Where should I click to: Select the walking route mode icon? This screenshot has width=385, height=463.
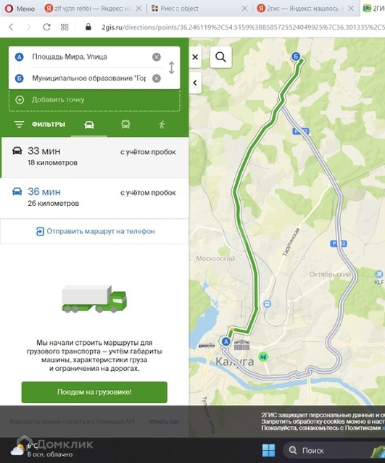(162, 125)
